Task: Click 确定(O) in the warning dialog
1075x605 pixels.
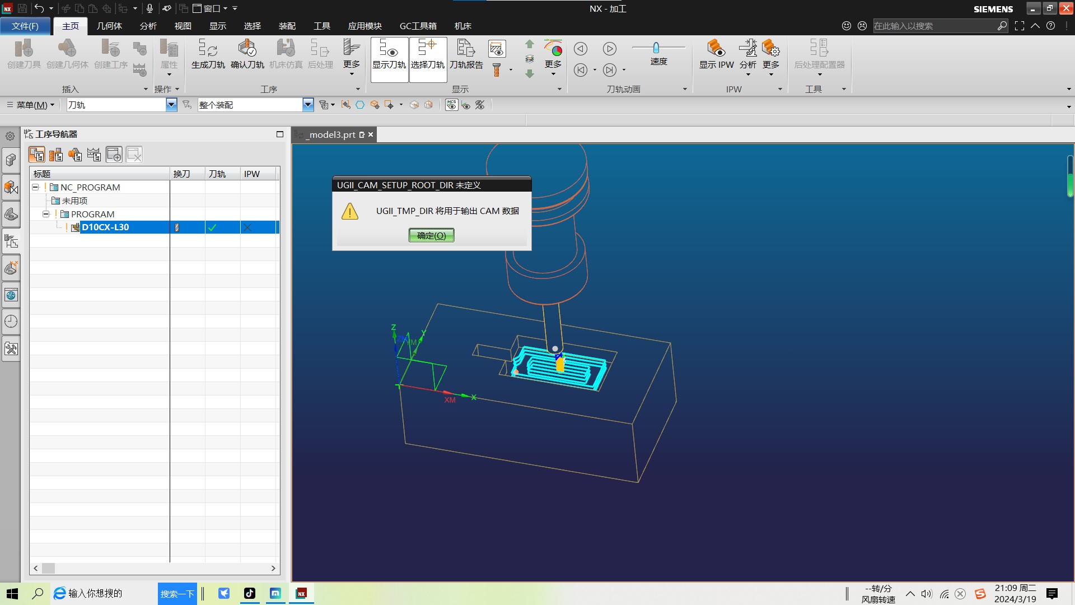Action: tap(431, 235)
